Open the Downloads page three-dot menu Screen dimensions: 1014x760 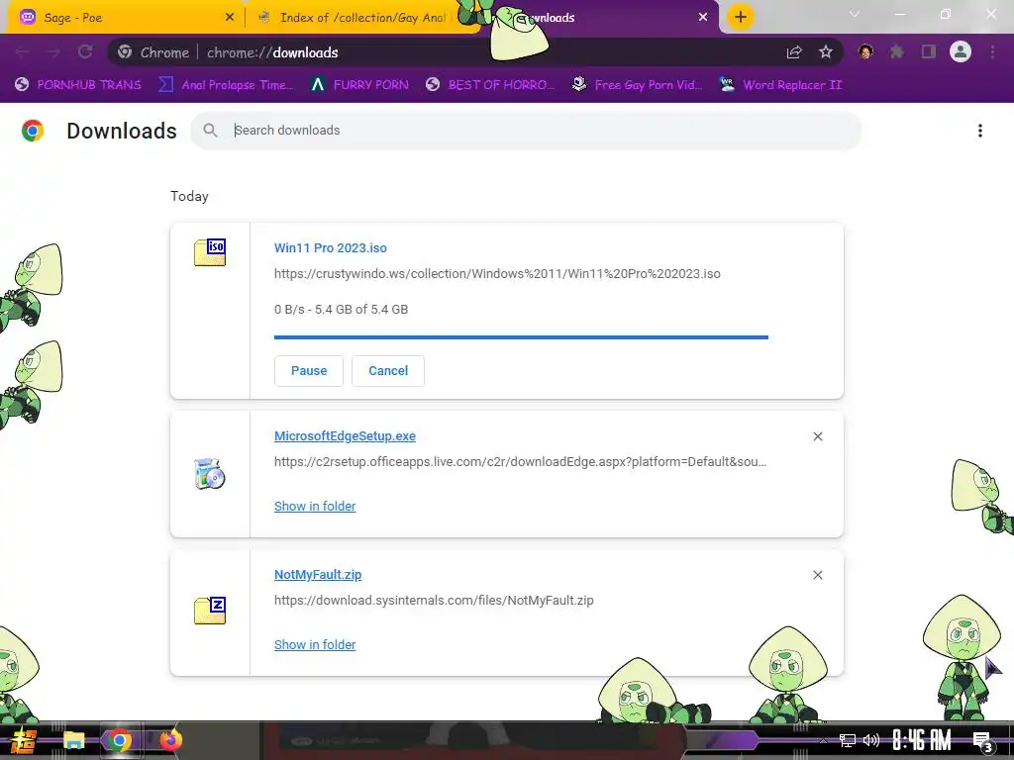point(980,131)
